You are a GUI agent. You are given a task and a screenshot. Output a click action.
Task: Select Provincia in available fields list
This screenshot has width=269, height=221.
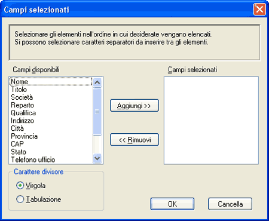pyautogui.click(x=51, y=136)
